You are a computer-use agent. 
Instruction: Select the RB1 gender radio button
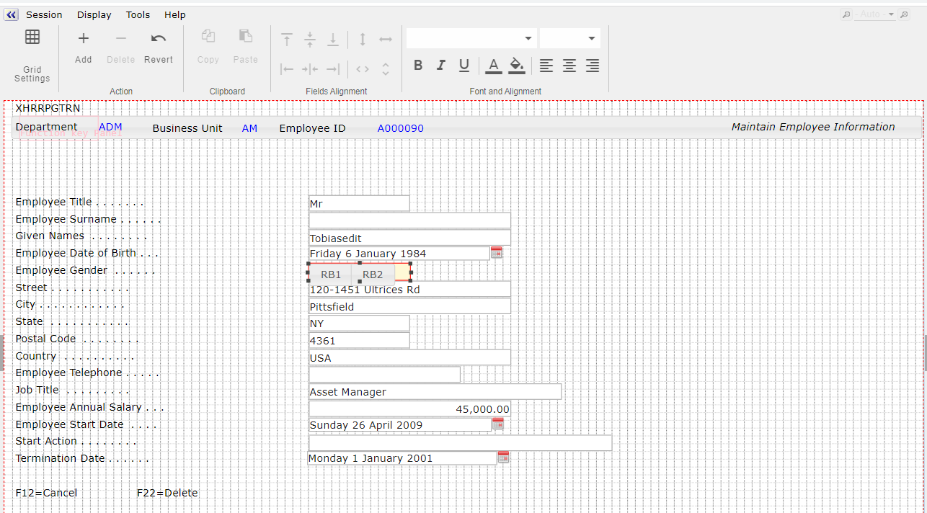[x=331, y=275]
